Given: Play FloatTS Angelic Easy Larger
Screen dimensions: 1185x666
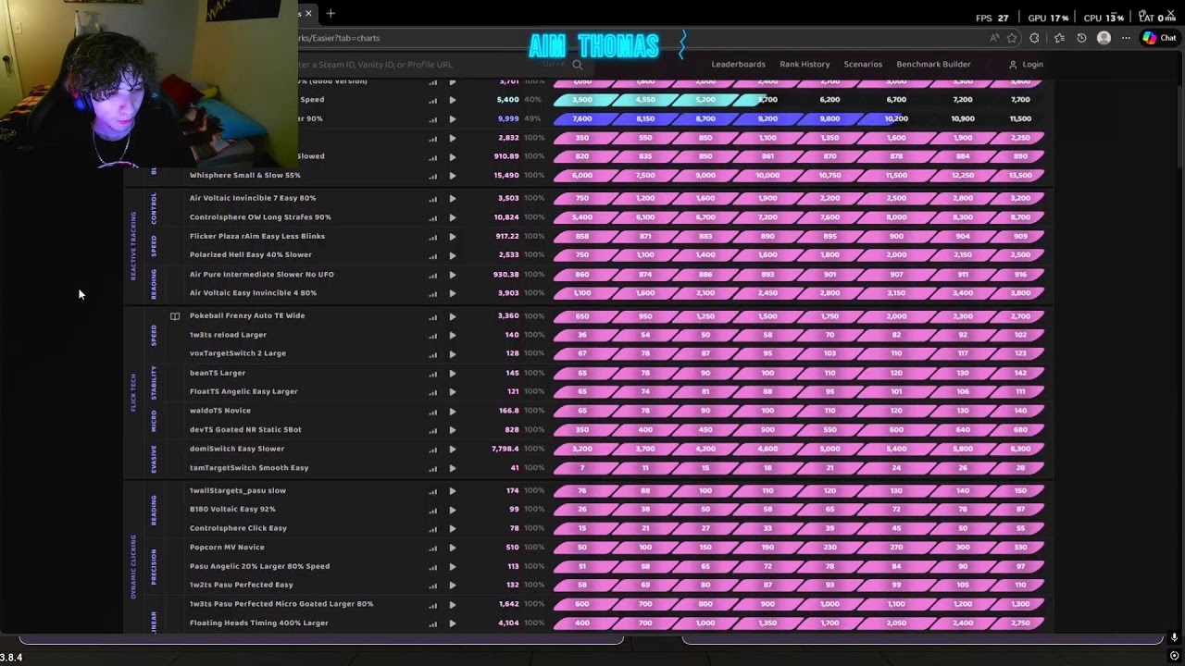Looking at the screenshot, I should click(453, 392).
